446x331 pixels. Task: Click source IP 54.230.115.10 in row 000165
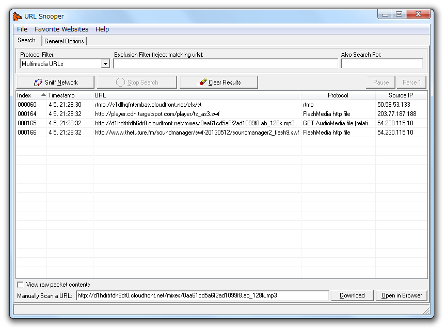click(395, 123)
